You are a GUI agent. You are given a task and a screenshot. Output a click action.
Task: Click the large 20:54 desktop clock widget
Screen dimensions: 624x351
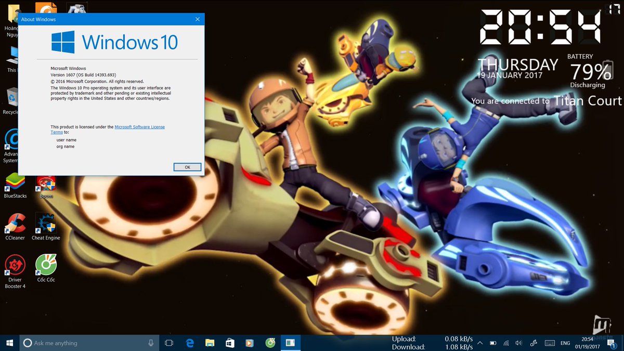(x=541, y=27)
